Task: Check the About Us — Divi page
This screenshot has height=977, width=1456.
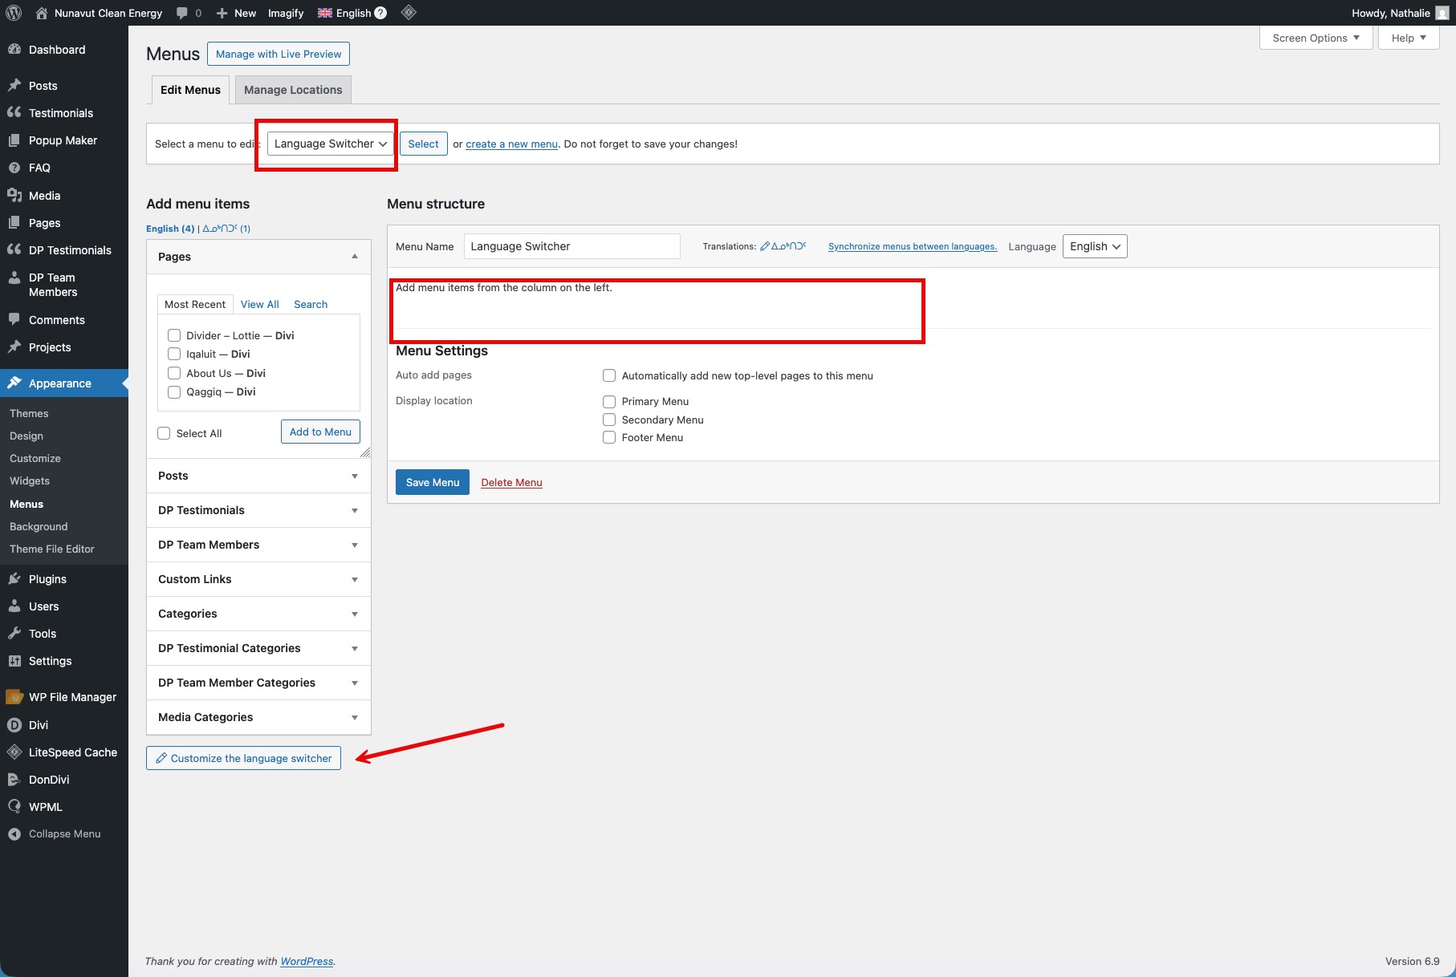Action: pyautogui.click(x=174, y=373)
